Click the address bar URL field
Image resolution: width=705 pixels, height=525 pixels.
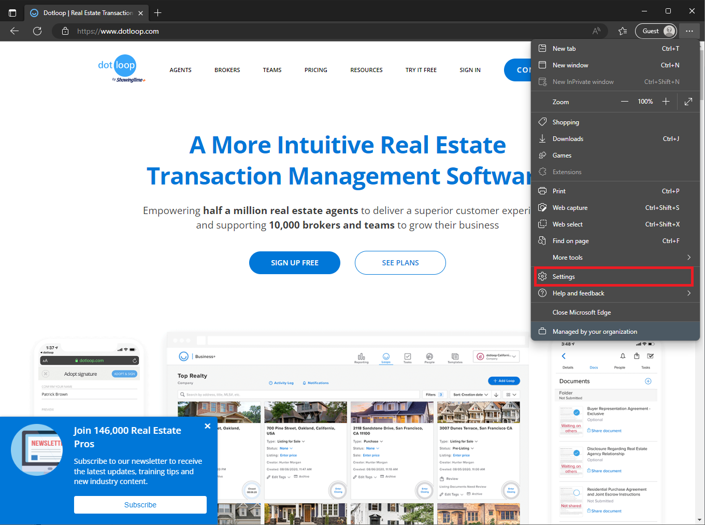point(311,31)
